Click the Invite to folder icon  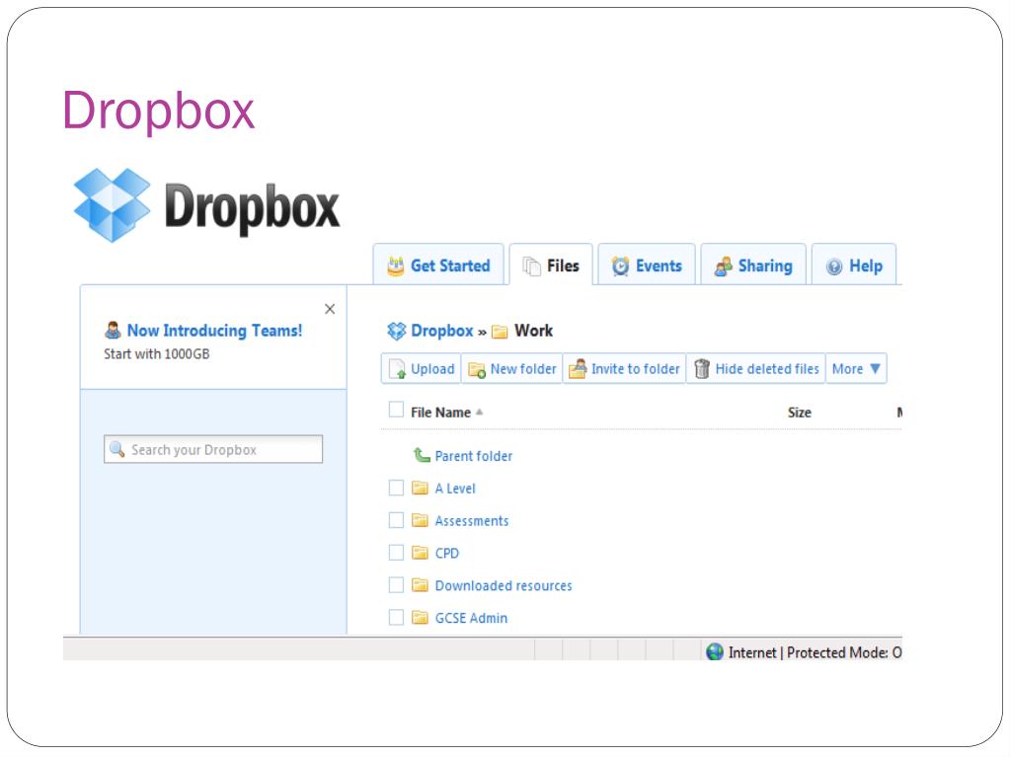pyautogui.click(x=578, y=369)
